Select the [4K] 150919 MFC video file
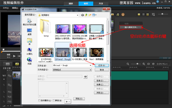Image resolution: width=172 pixels, height=108 pixels. (x=63, y=32)
